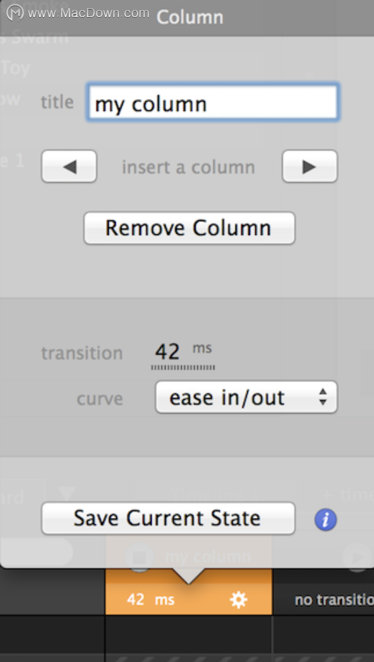Click the Column title of the popover
374x662 pixels.
190,17
